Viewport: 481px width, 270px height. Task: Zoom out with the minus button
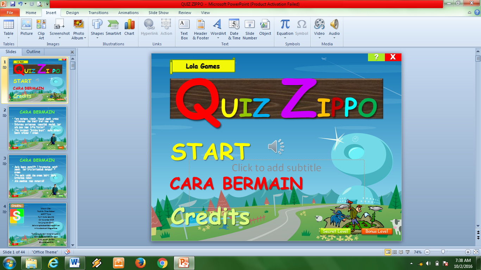(x=427, y=252)
